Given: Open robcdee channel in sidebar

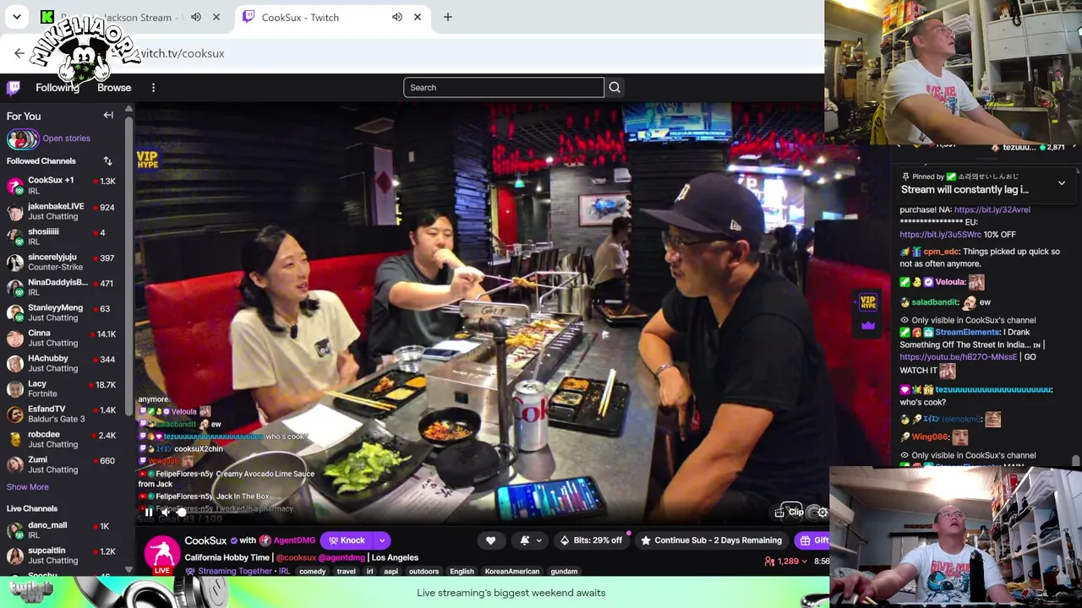Looking at the screenshot, I should (61, 439).
